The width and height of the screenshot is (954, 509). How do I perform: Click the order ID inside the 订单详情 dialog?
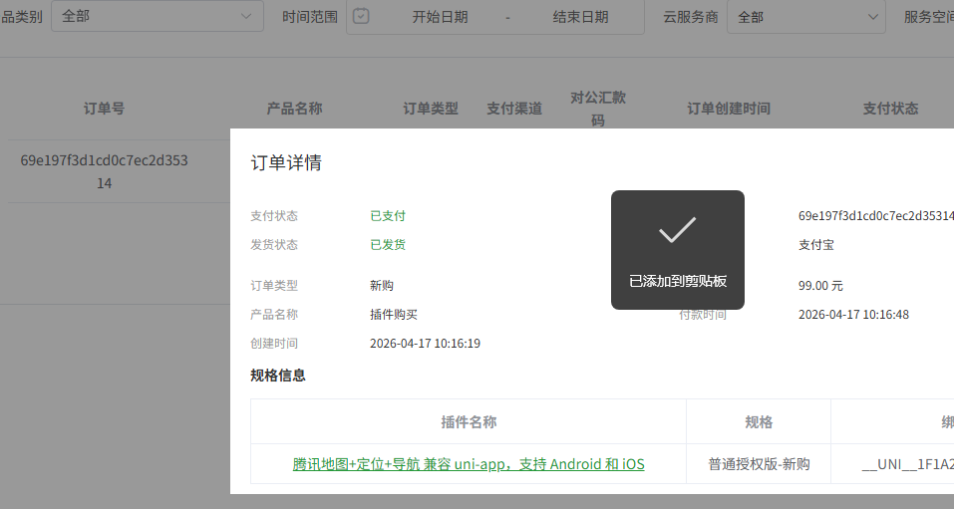(875, 216)
